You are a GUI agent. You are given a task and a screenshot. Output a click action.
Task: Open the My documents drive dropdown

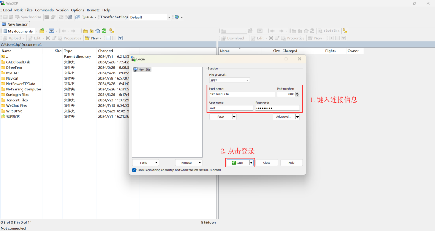click(36, 31)
